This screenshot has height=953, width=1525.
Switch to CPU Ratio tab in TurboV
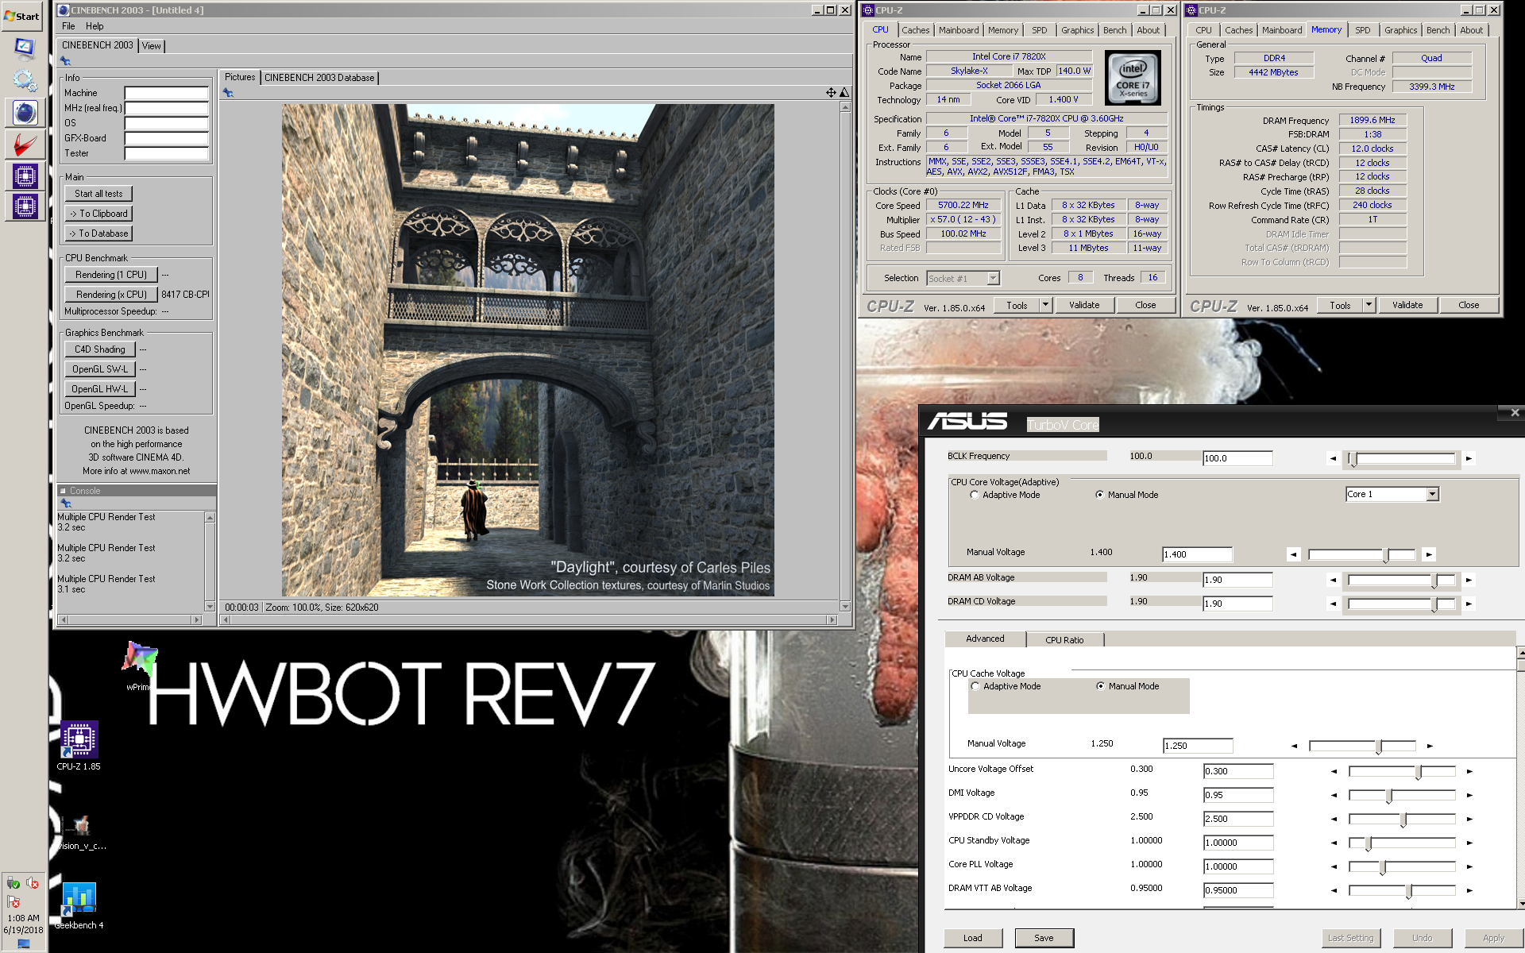(1064, 640)
